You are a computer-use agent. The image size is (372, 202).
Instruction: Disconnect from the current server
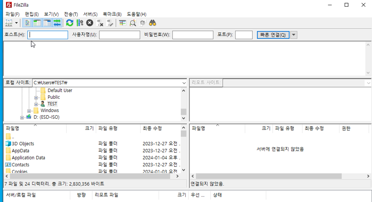point(100,23)
